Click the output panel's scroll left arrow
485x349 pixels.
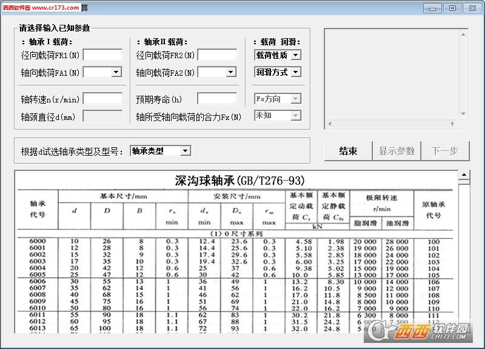(x=329, y=125)
